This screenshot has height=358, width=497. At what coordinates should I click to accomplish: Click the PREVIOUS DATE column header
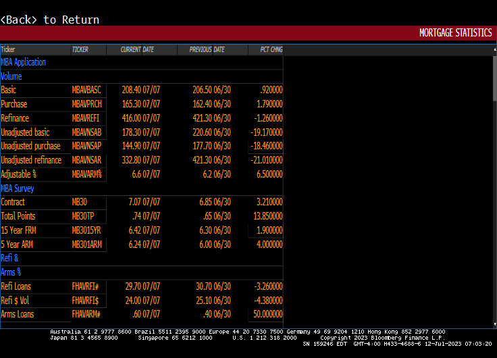coord(207,49)
